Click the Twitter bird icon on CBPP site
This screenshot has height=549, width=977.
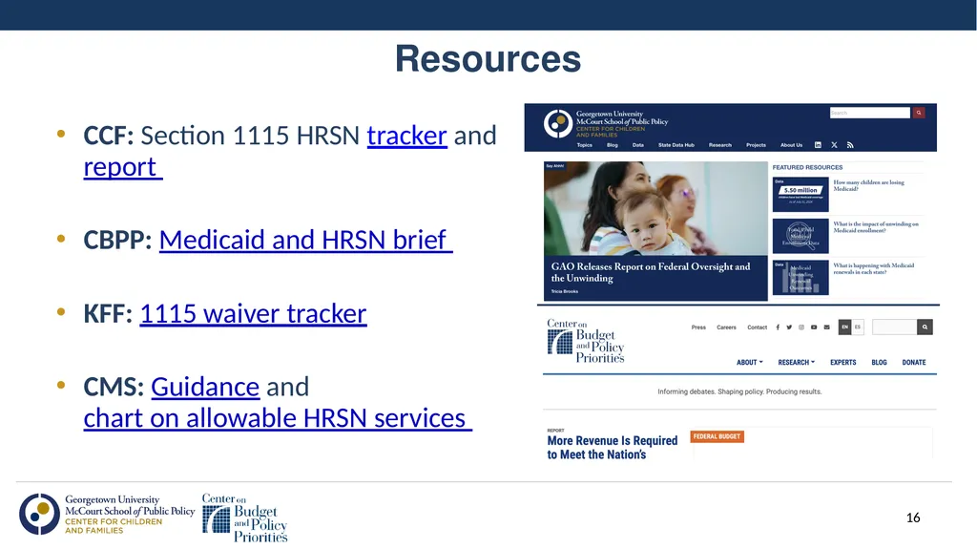[x=789, y=327]
